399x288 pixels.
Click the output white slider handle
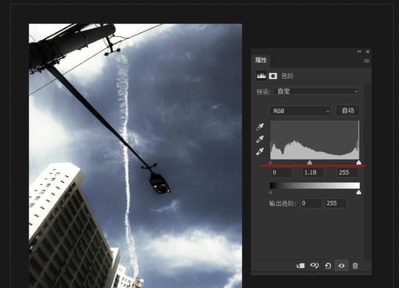358,192
